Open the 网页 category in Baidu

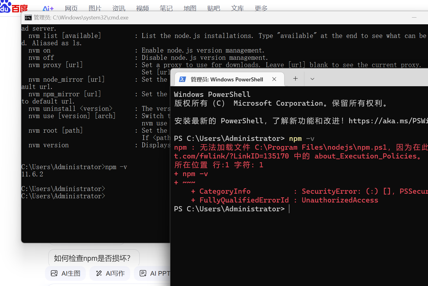click(x=71, y=9)
